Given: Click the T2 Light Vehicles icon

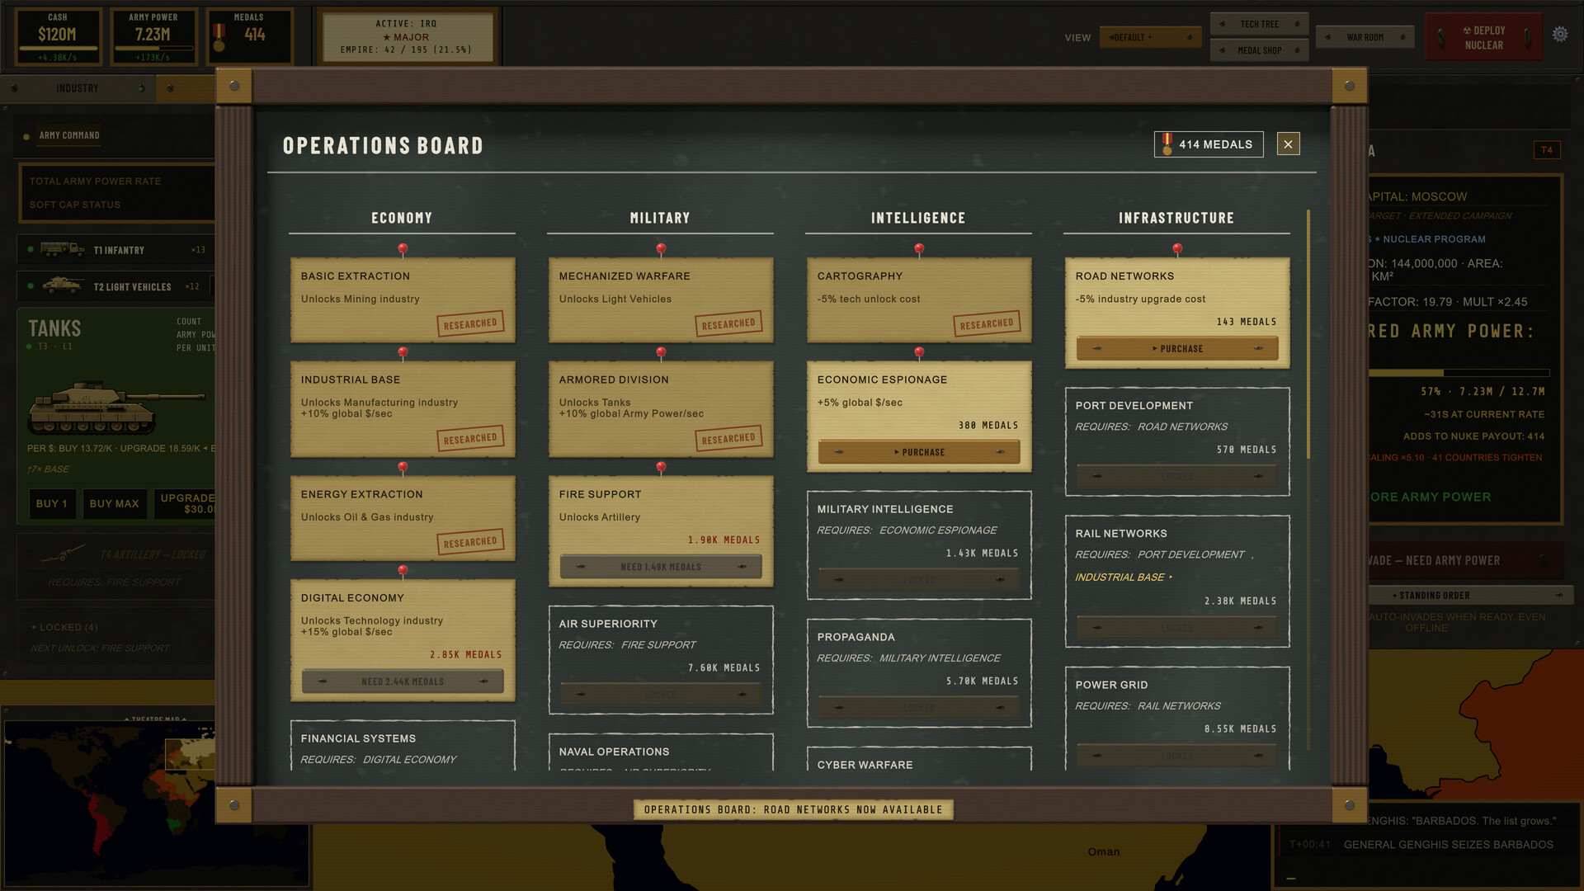Looking at the screenshot, I should tap(63, 285).
